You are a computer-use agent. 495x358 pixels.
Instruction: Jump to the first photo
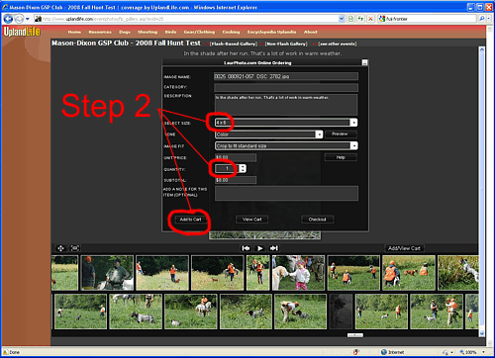(x=246, y=248)
